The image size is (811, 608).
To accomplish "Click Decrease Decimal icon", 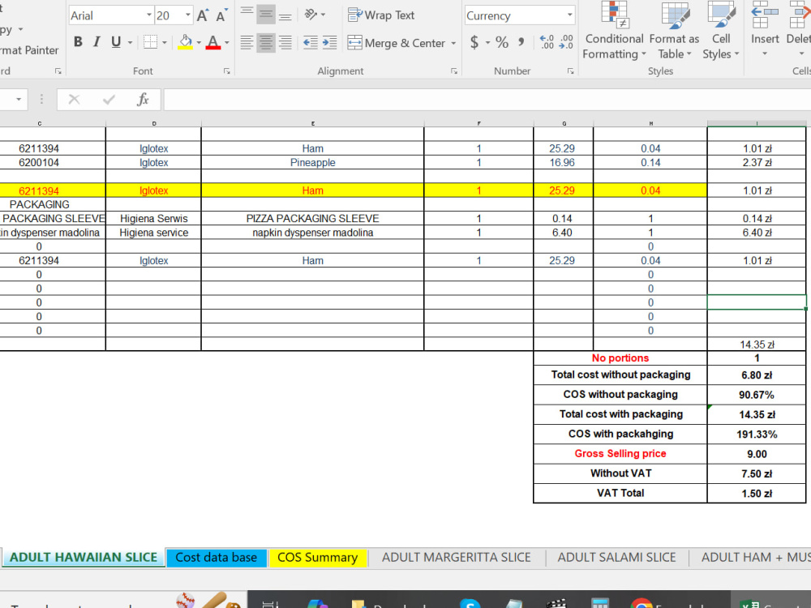I will (566, 42).
